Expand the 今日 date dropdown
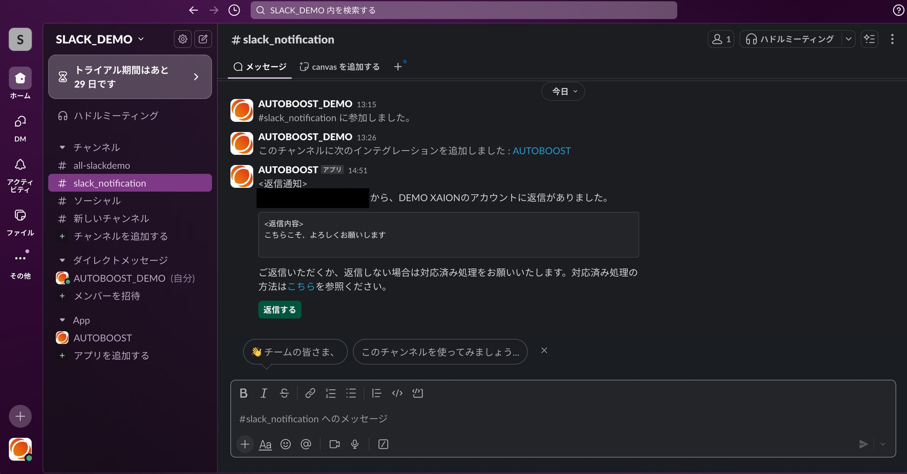Screen dimensions: 907x474 coord(563,92)
